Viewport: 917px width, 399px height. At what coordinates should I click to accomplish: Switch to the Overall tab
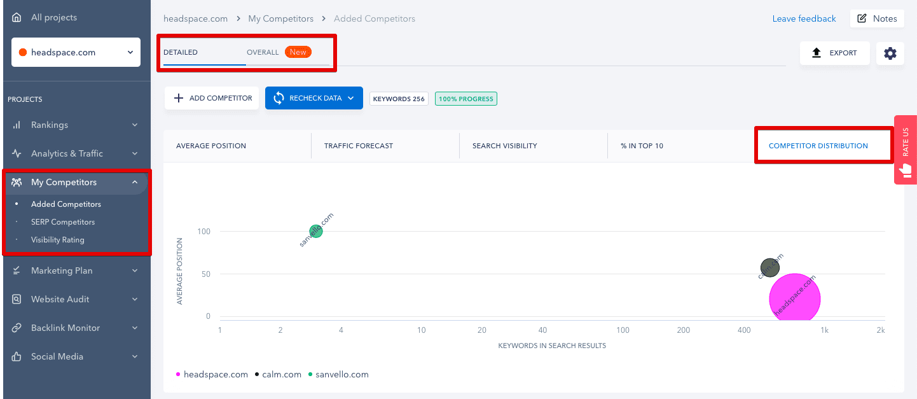click(263, 52)
